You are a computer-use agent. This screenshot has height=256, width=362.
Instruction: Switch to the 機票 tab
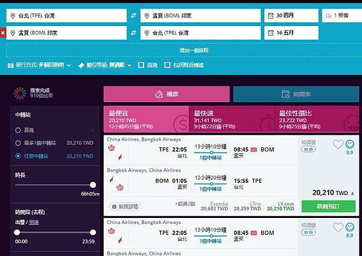pos(167,94)
